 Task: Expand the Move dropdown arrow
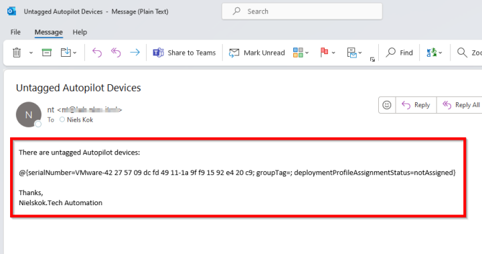click(75, 53)
